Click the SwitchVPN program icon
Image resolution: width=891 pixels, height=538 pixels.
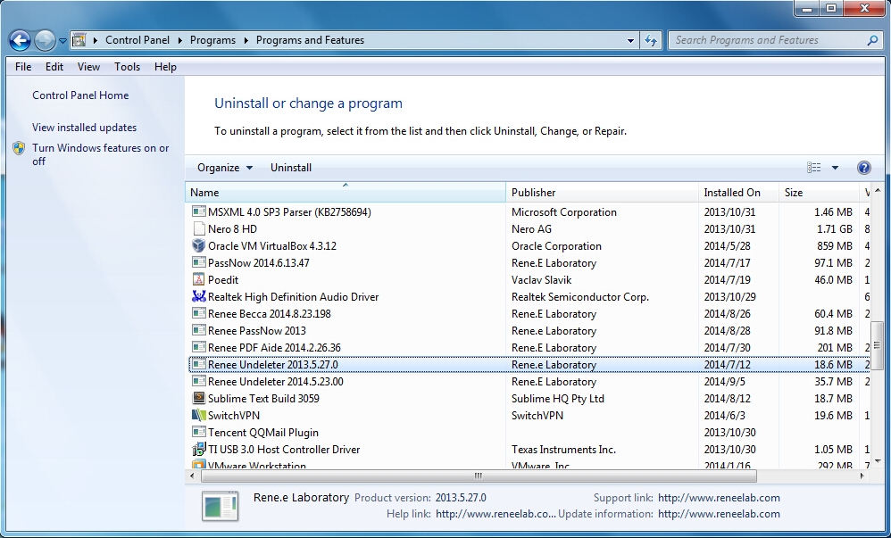pyautogui.click(x=199, y=416)
